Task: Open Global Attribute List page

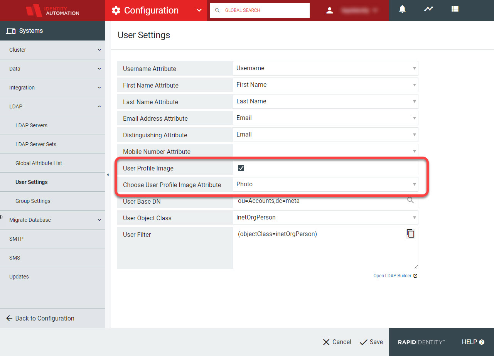Action: (52, 163)
